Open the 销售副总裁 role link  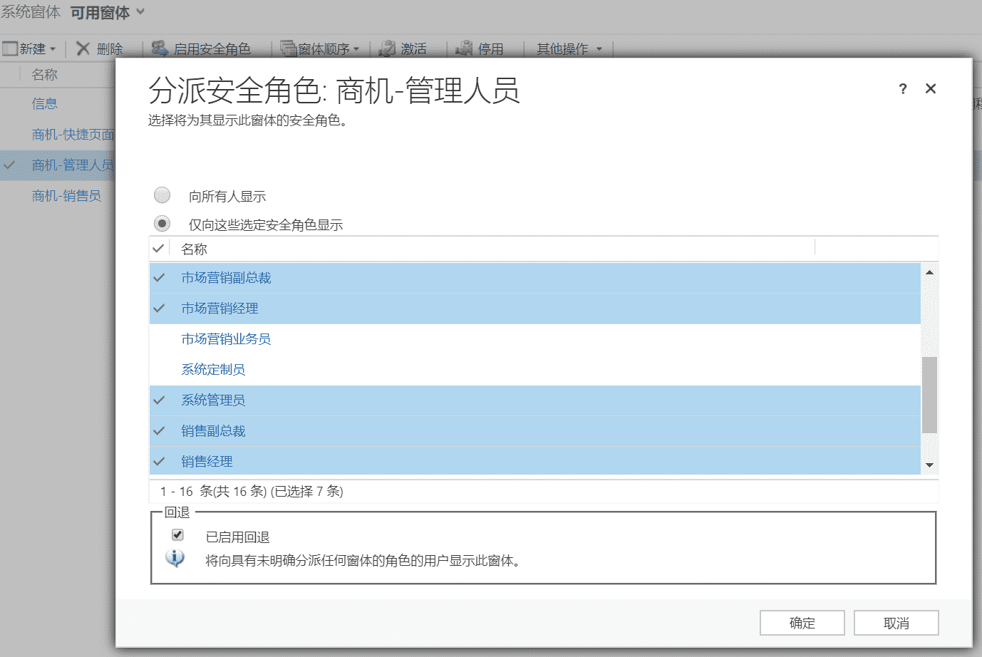[213, 431]
